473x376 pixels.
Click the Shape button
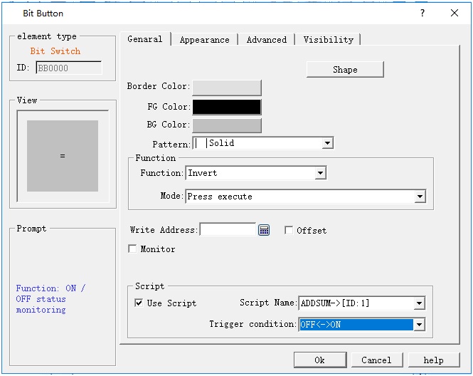coord(345,70)
